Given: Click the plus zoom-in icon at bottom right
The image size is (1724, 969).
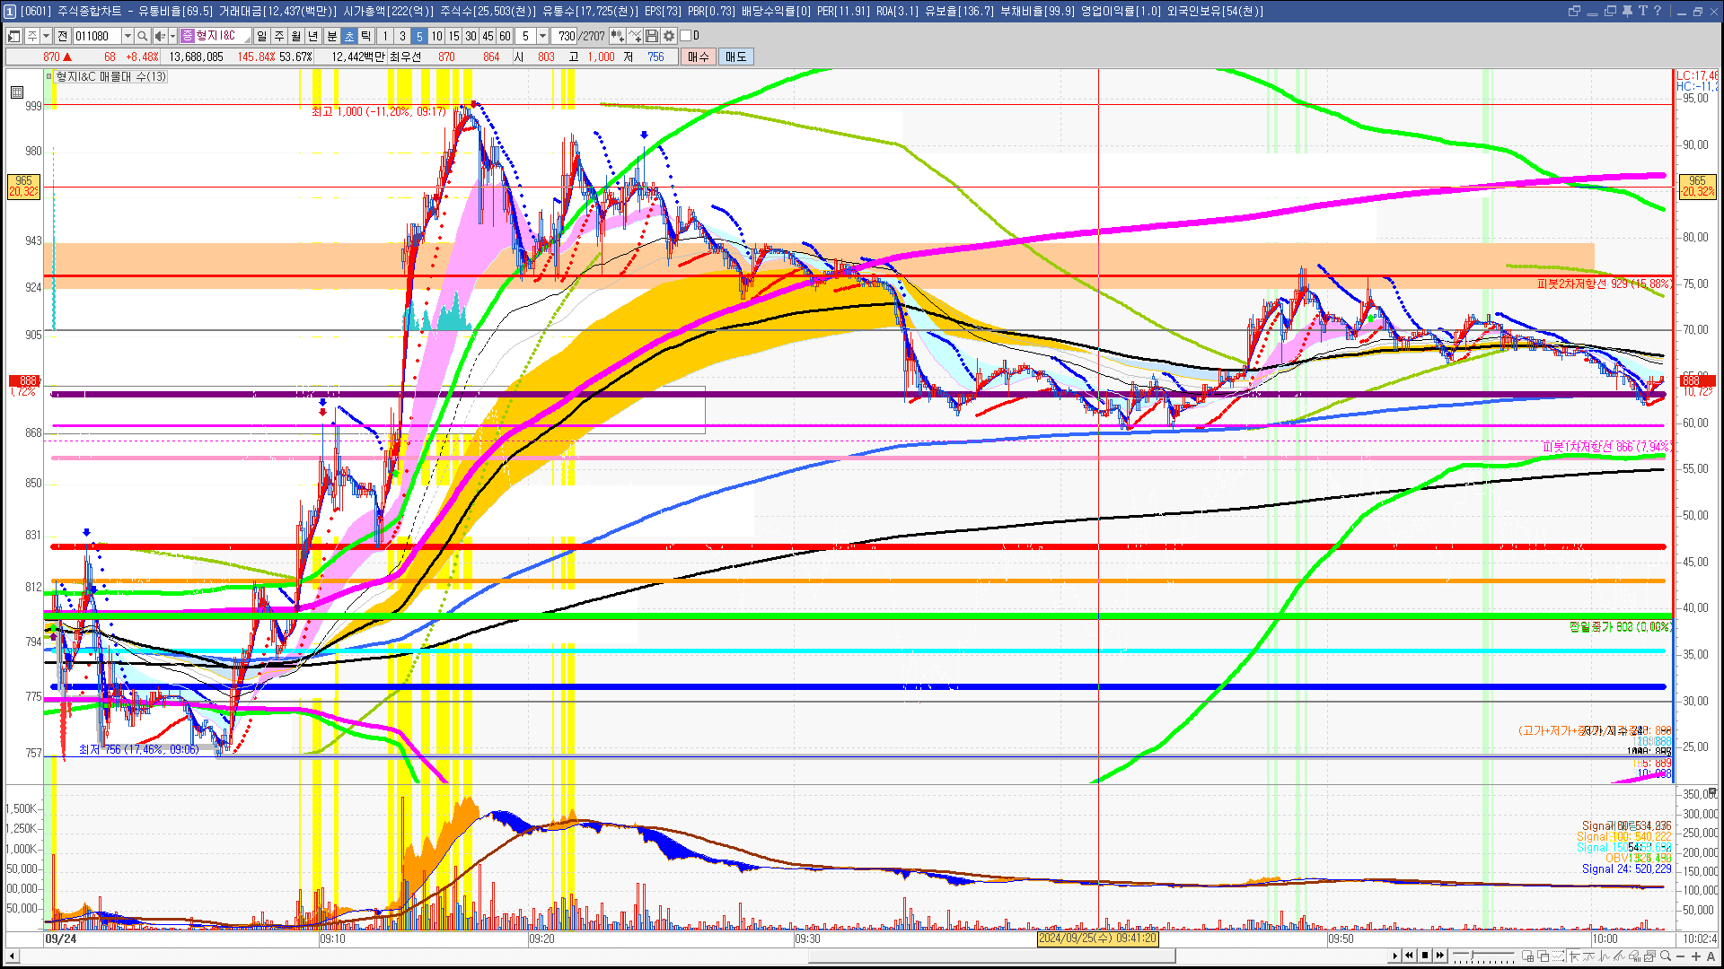Looking at the screenshot, I should pyautogui.click(x=1696, y=956).
